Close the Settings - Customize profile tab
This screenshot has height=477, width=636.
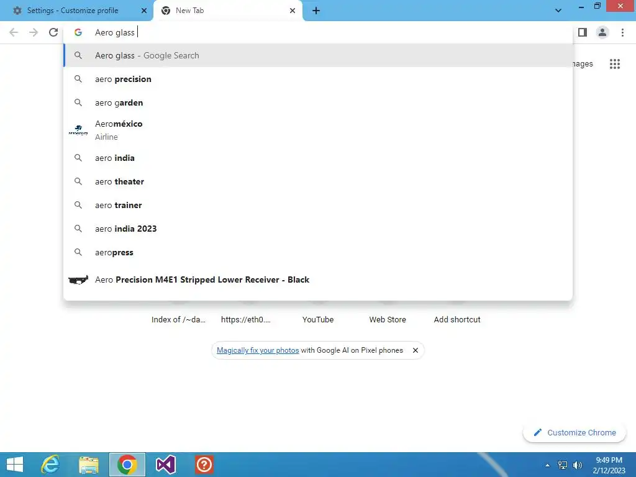(x=143, y=11)
